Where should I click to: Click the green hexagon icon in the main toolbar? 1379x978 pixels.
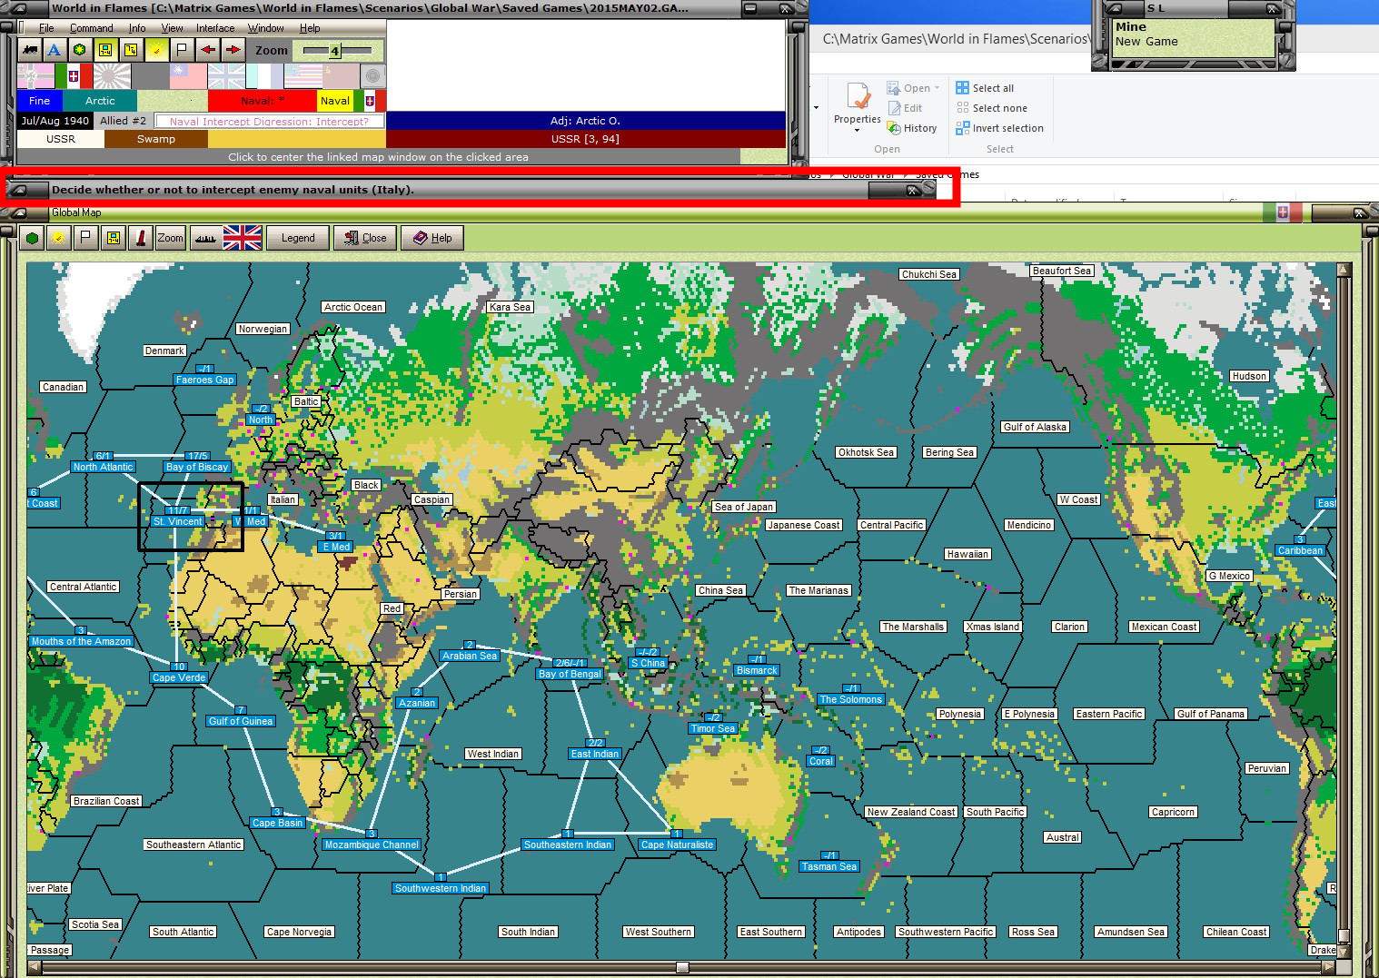(80, 50)
